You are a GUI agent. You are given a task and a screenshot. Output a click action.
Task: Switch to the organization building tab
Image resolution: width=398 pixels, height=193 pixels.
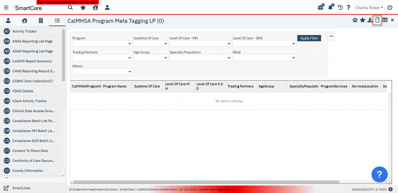[41, 20]
